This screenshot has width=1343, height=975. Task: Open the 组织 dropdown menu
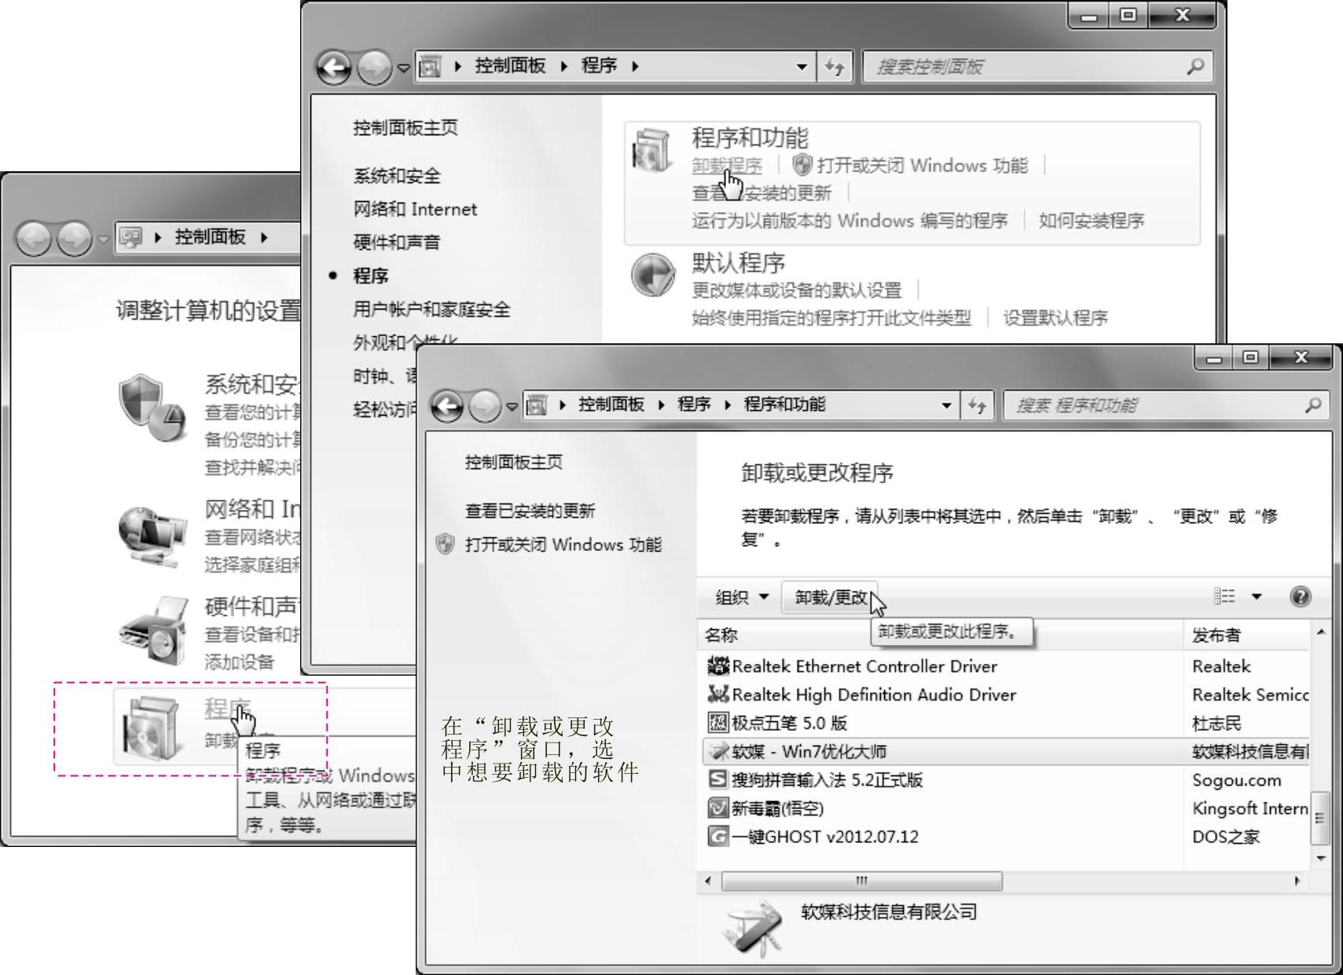tap(742, 597)
